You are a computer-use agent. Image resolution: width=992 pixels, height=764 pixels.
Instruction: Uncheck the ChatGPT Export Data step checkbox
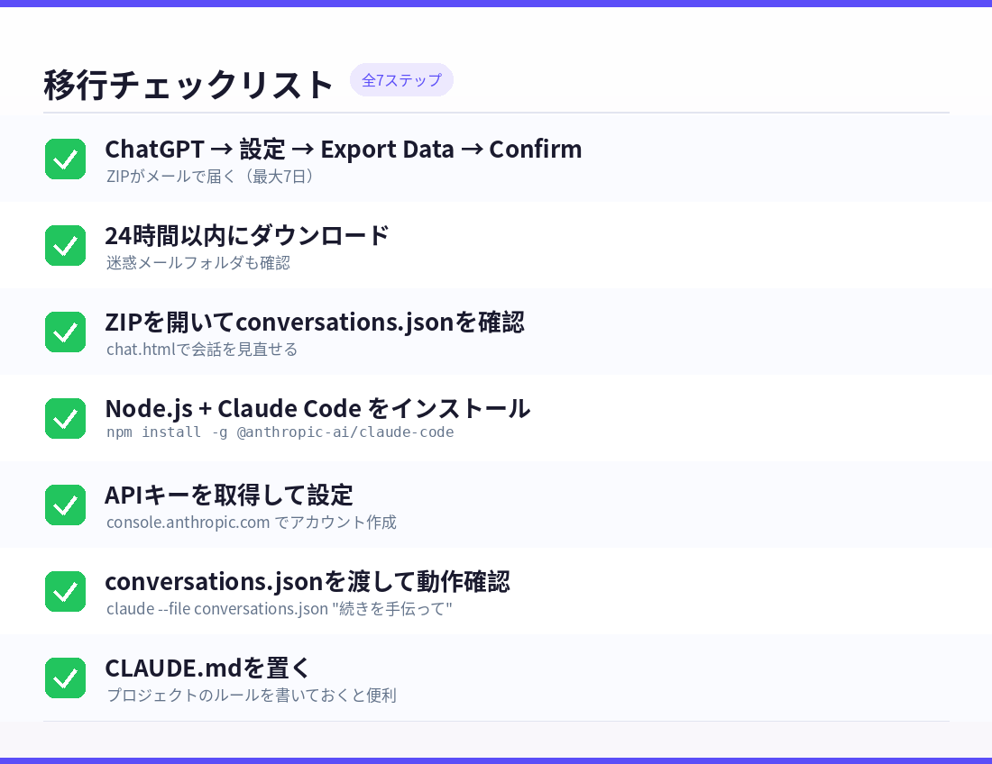tap(65, 159)
